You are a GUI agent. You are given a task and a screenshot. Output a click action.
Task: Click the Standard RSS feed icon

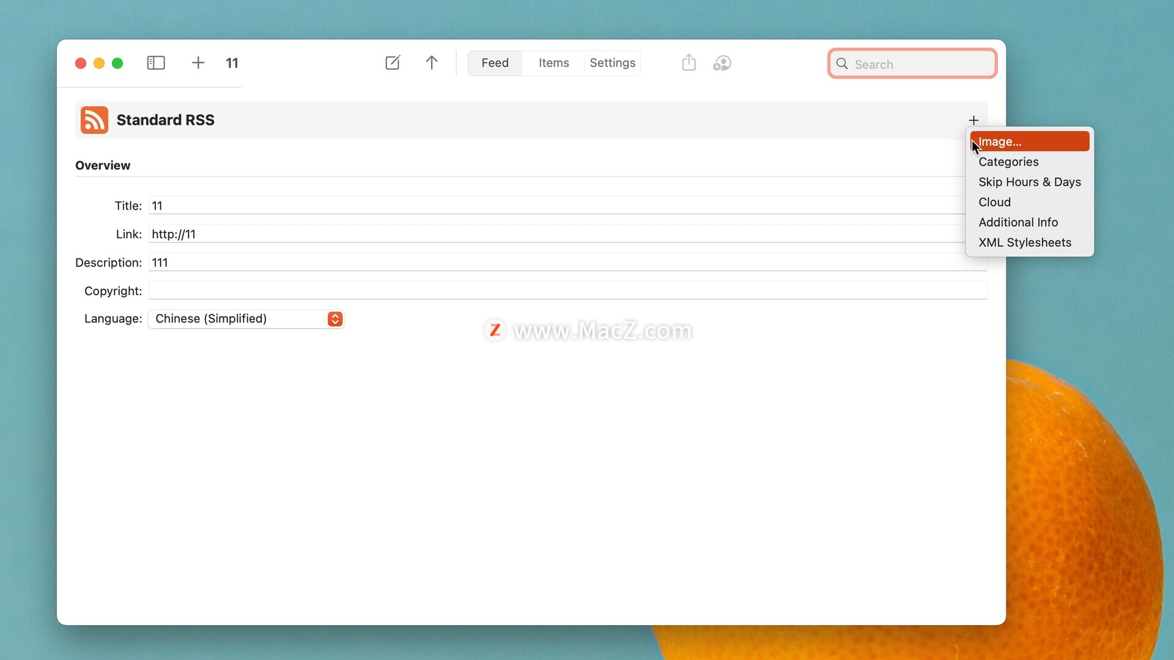click(94, 120)
